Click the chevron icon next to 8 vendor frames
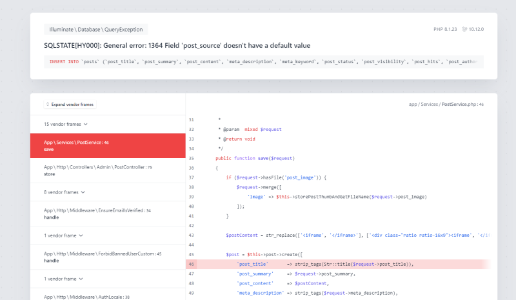 (84, 192)
